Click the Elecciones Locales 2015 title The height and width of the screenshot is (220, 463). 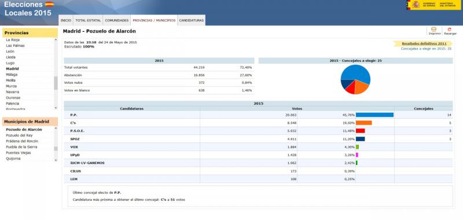(x=28, y=9)
